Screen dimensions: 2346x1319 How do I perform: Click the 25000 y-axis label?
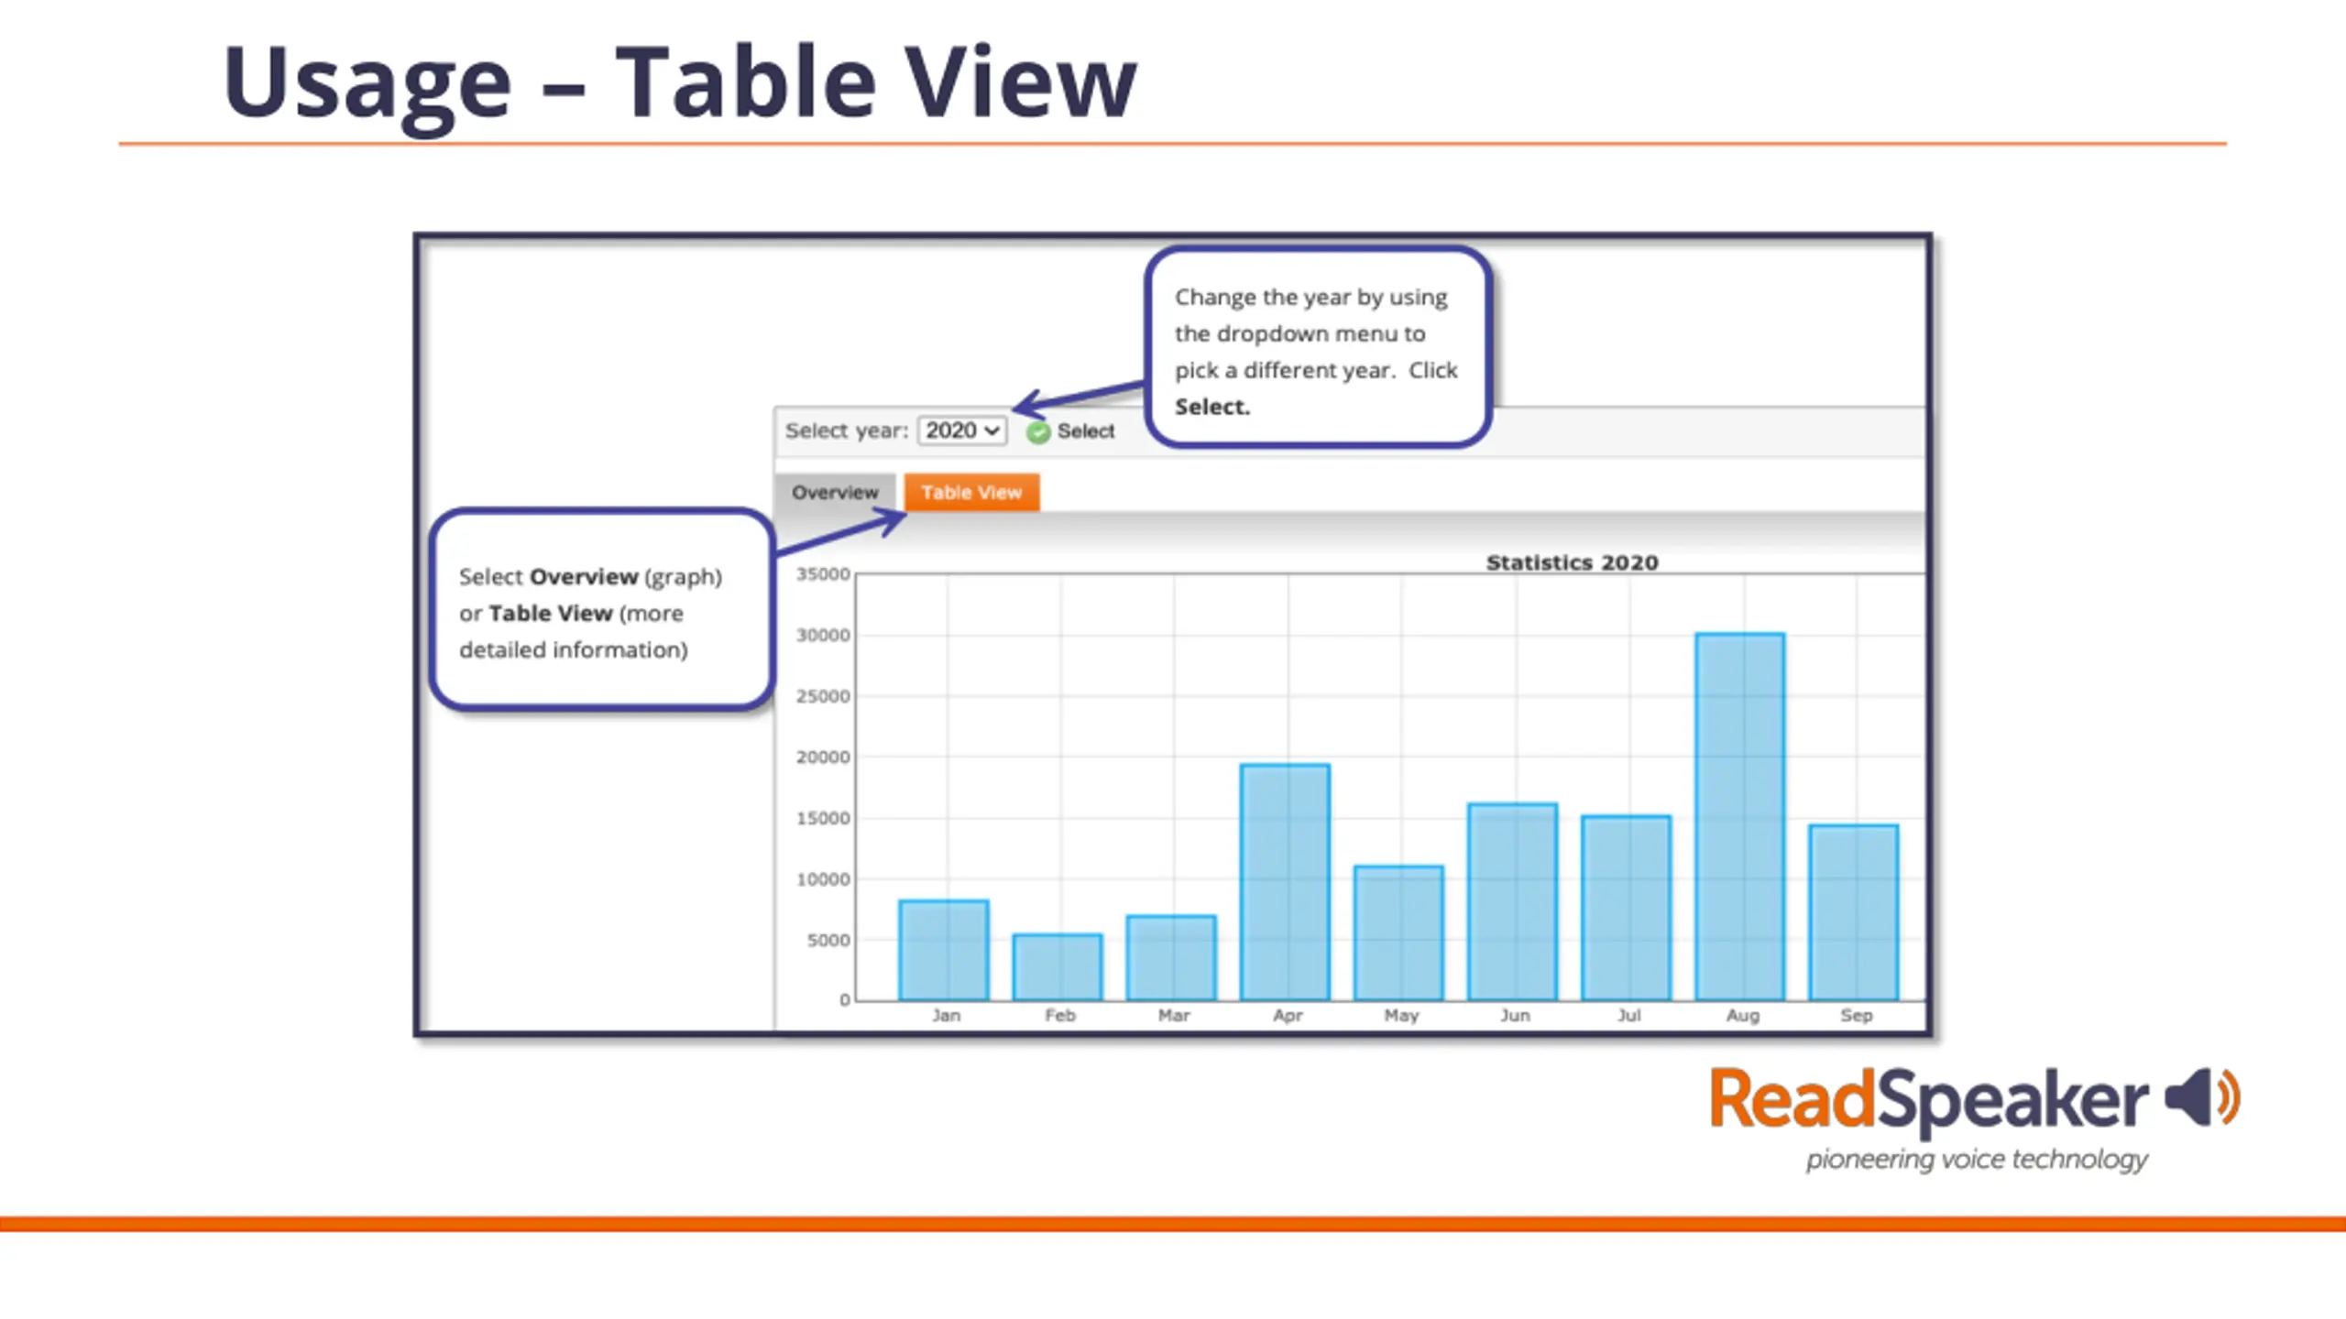823,696
